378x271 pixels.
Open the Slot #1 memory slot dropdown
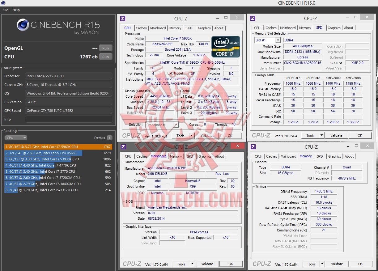278,40
